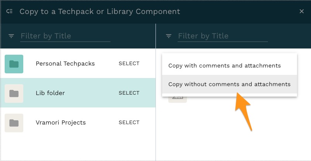Focus the left Filter by Title field

coord(65,36)
